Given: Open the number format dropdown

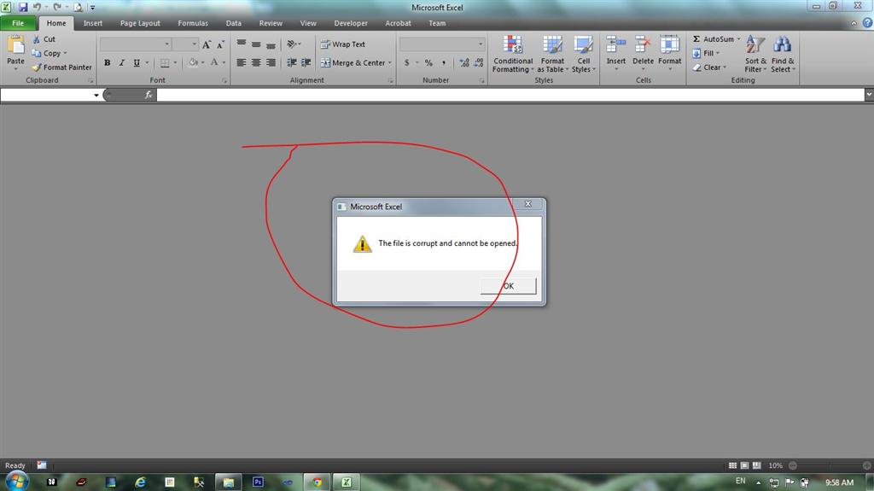Looking at the screenshot, I should coord(481,44).
